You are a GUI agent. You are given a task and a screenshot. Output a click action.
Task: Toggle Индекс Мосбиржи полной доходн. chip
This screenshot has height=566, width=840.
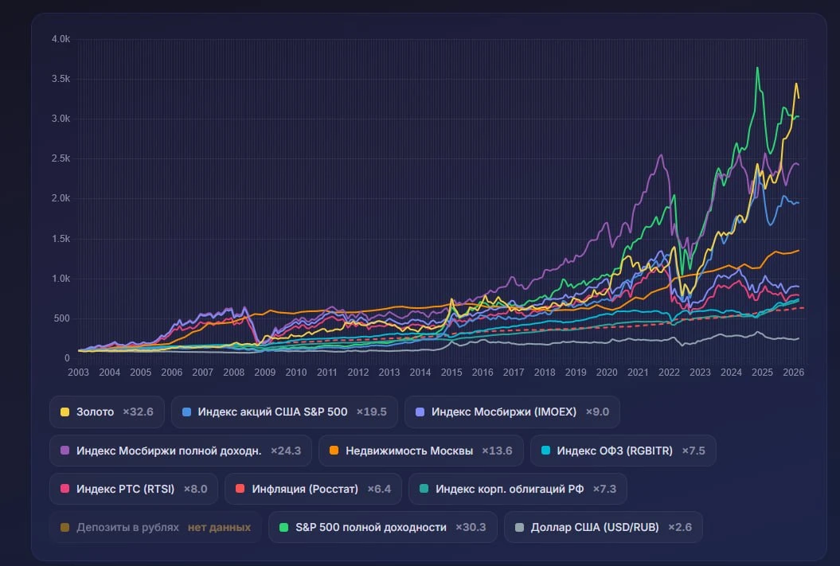[x=181, y=451]
